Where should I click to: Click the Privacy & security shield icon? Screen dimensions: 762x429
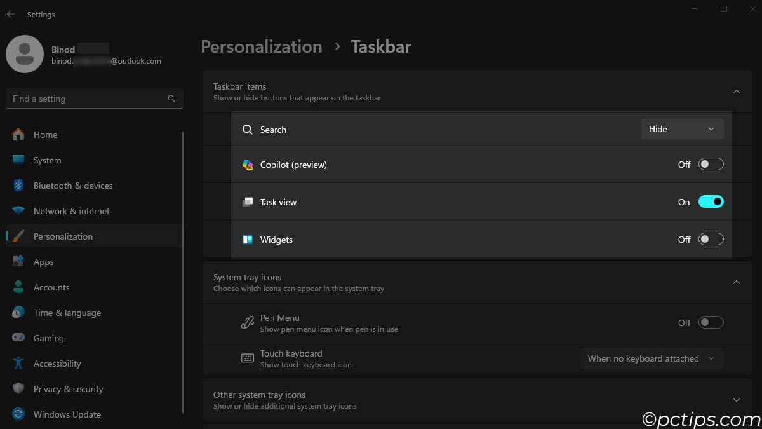coord(18,389)
